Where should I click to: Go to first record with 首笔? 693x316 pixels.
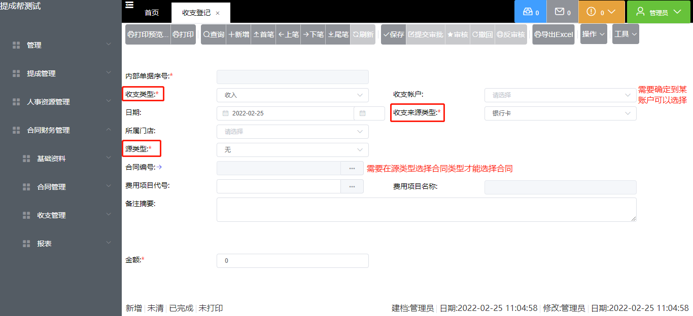coord(263,34)
